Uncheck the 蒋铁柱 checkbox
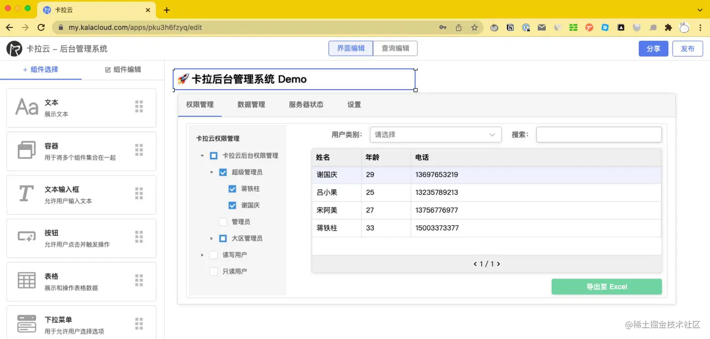The image size is (710, 339). tap(232, 188)
